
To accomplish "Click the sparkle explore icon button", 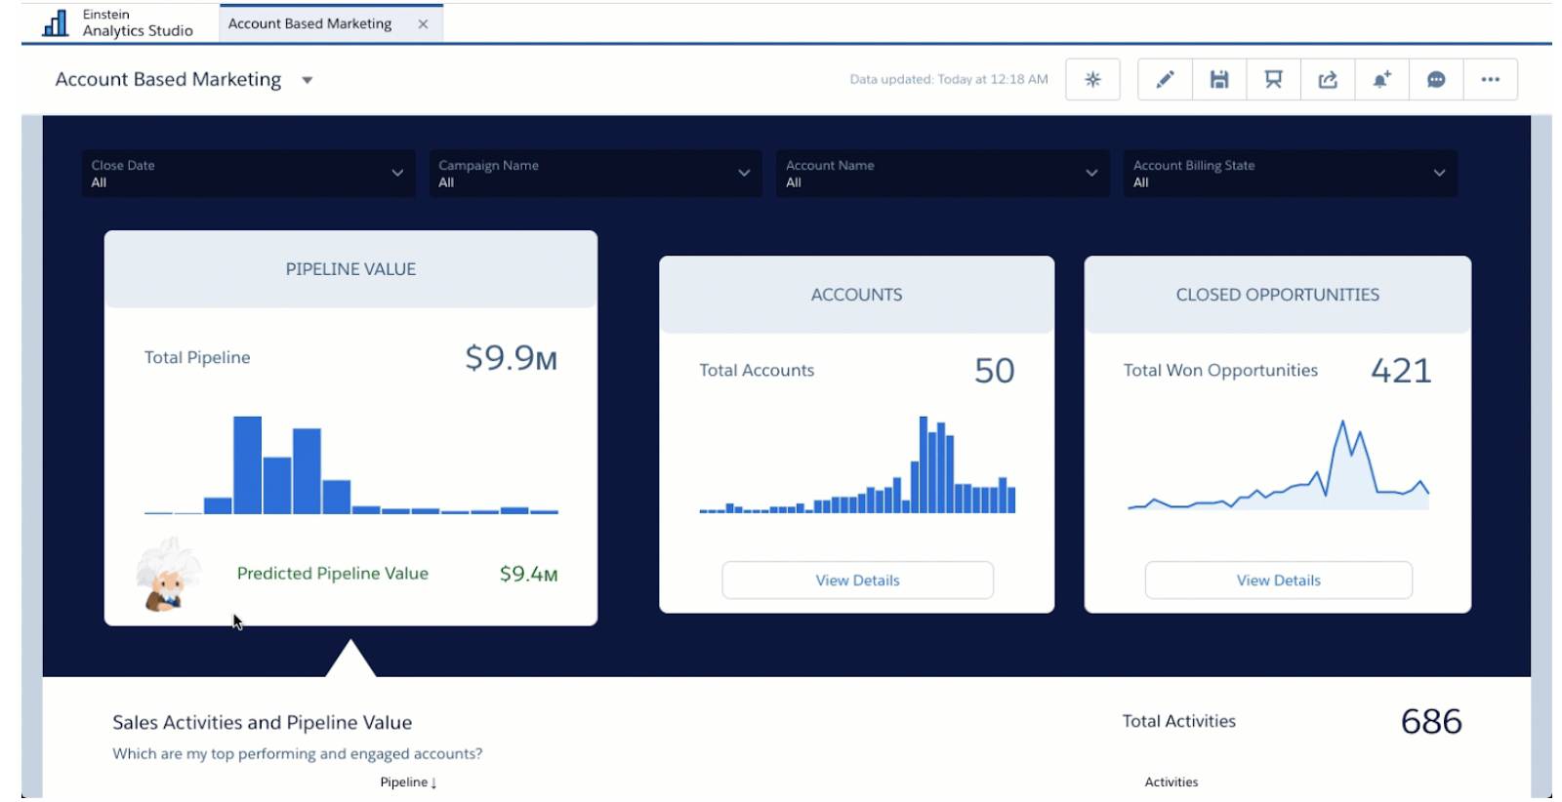I will click(x=1092, y=80).
